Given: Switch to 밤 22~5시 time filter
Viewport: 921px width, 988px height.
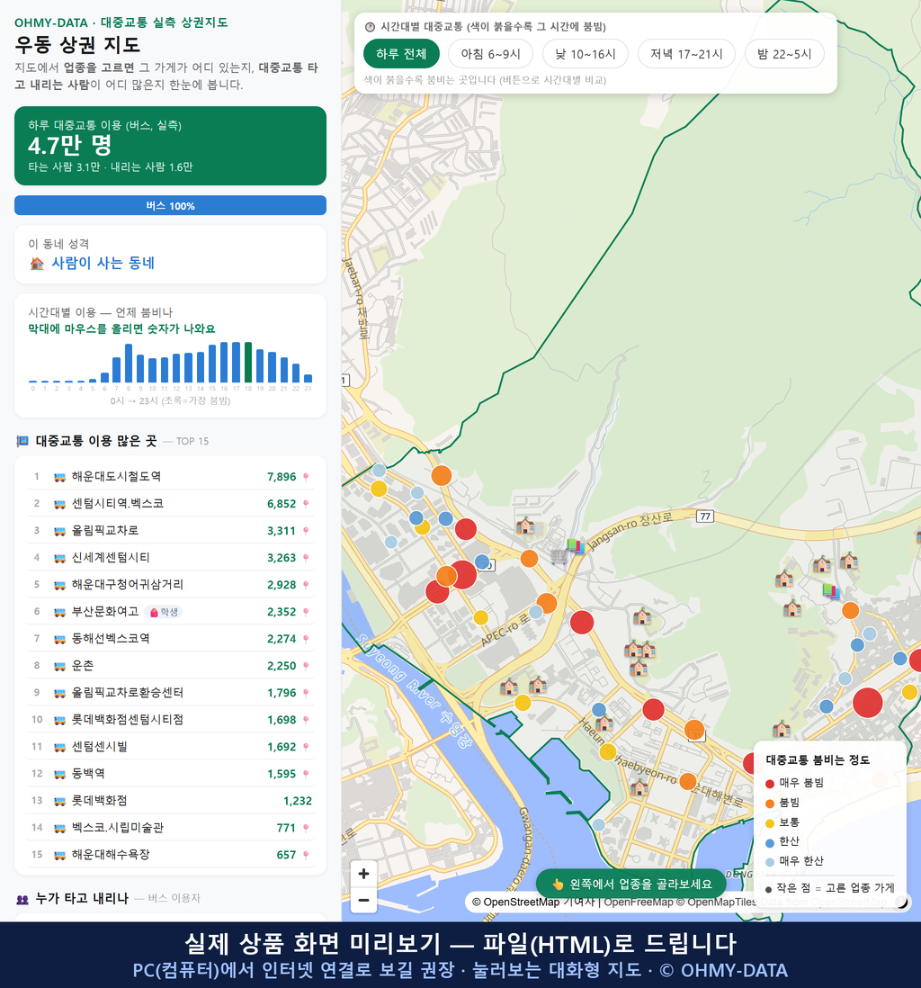Looking at the screenshot, I should coord(784,54).
